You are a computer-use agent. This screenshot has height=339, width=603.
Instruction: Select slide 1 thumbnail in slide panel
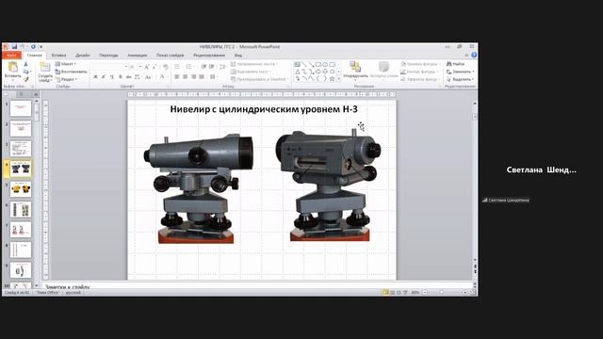pos(21,108)
